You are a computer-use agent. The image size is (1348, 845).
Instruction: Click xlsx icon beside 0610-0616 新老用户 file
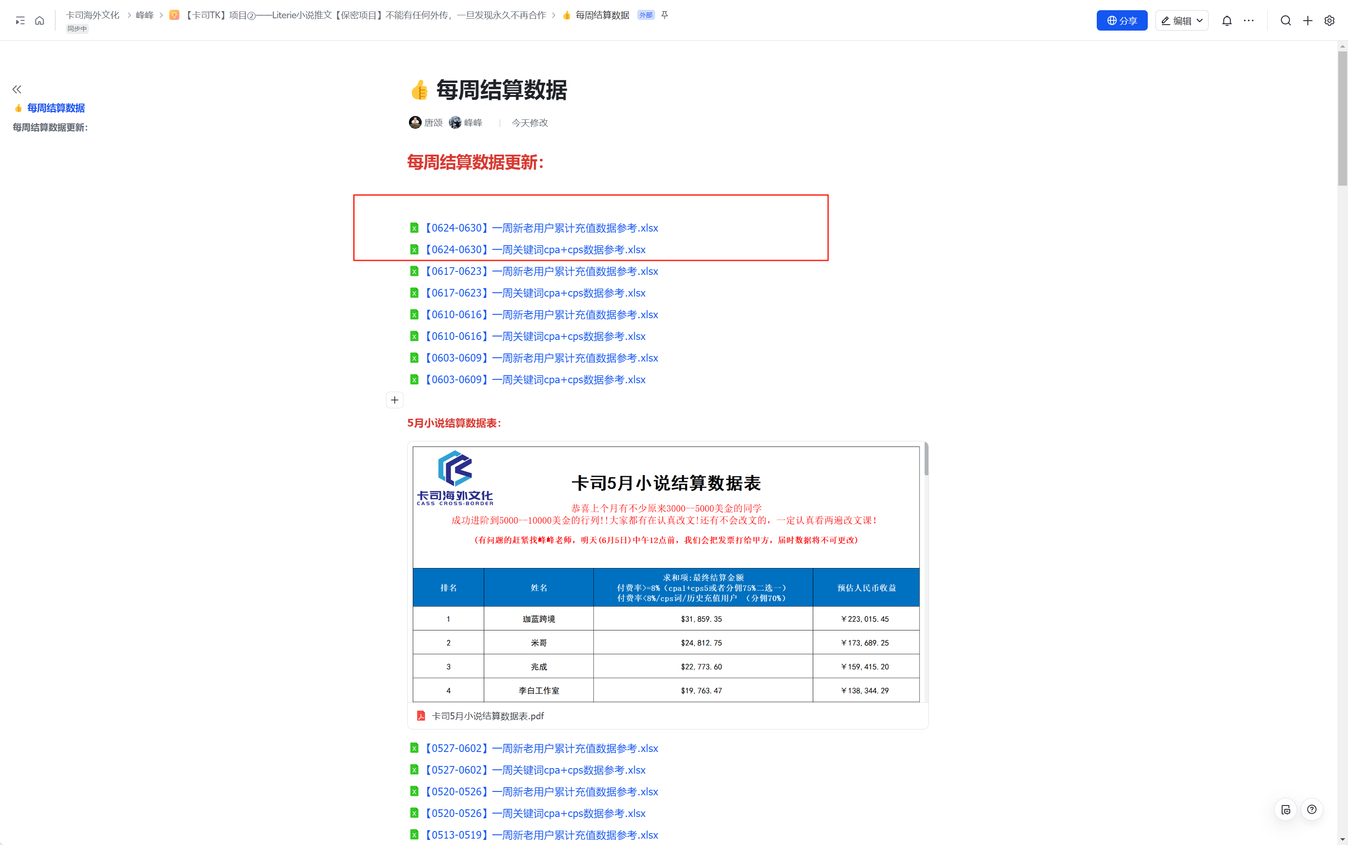[x=414, y=315]
